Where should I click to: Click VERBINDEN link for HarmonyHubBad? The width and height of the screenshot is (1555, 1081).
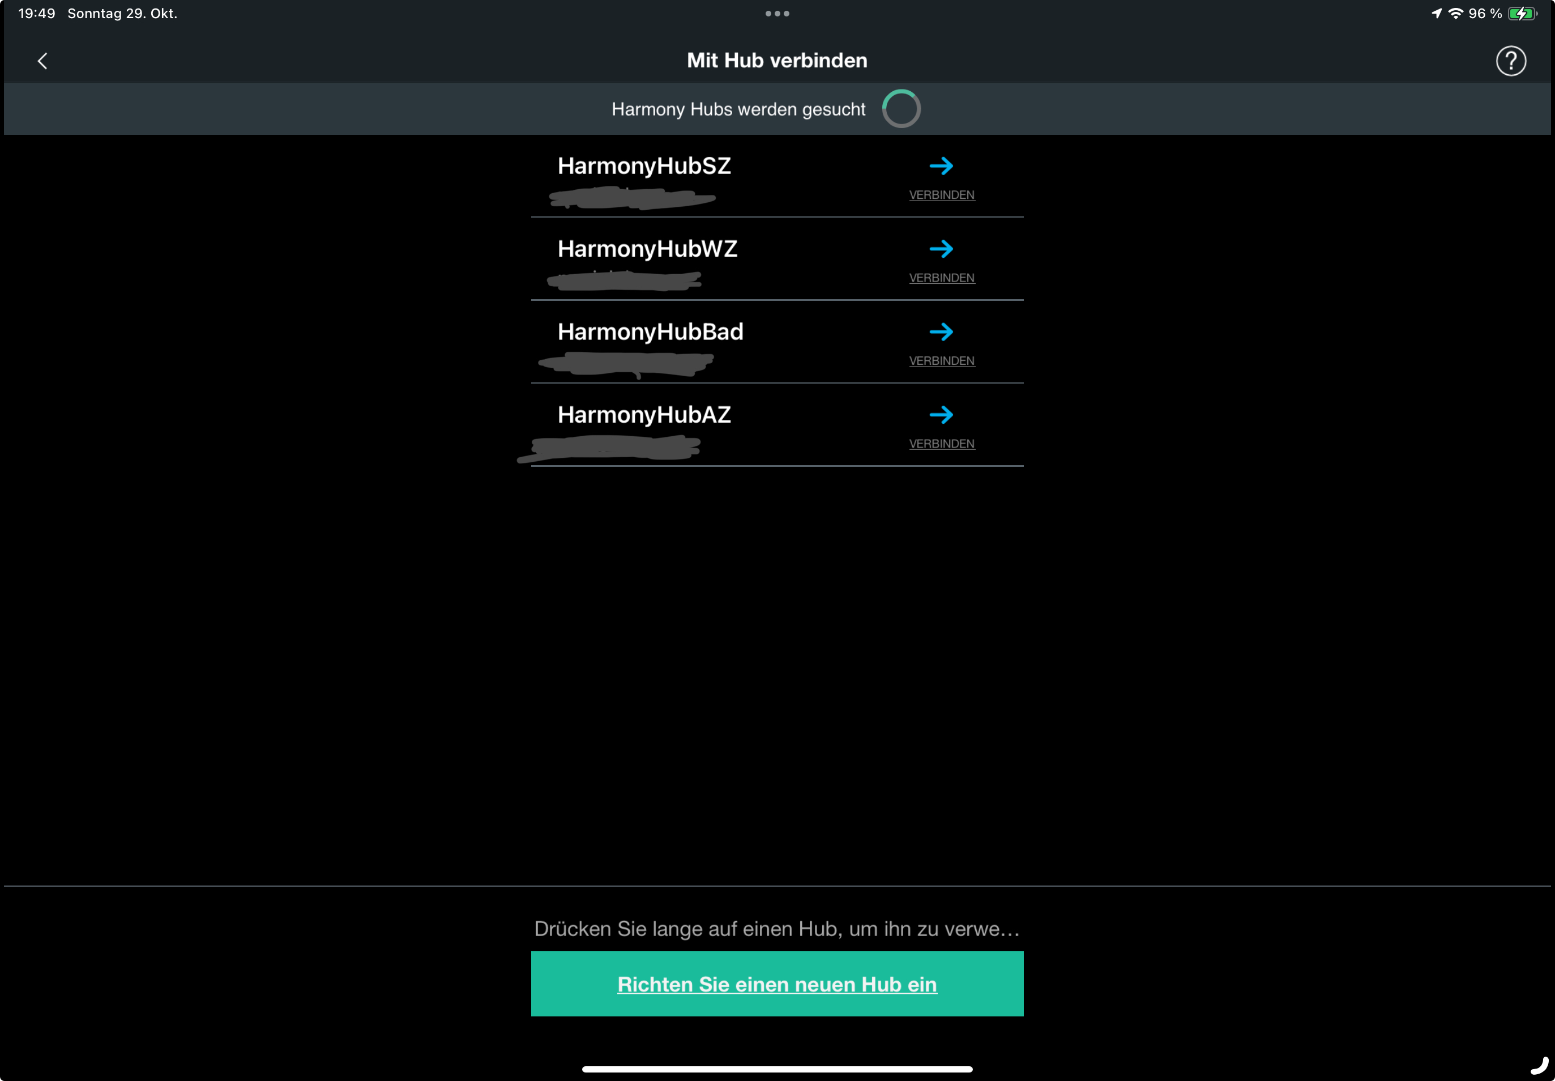[x=942, y=361]
